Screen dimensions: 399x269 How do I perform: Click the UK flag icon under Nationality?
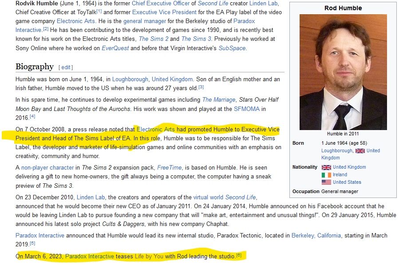pos(326,167)
